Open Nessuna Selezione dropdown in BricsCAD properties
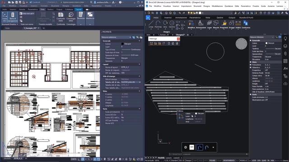 pos(262,37)
